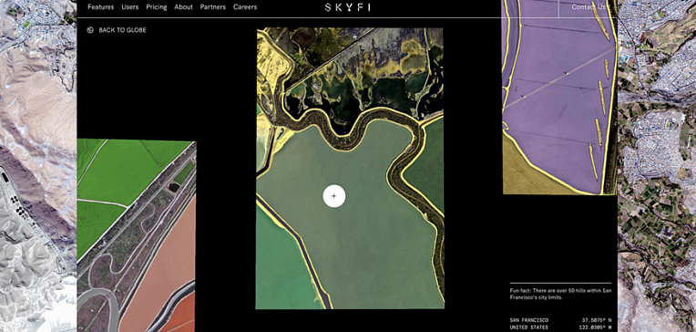Click the white circular plus cursor button
696x332 pixels.
tap(334, 196)
